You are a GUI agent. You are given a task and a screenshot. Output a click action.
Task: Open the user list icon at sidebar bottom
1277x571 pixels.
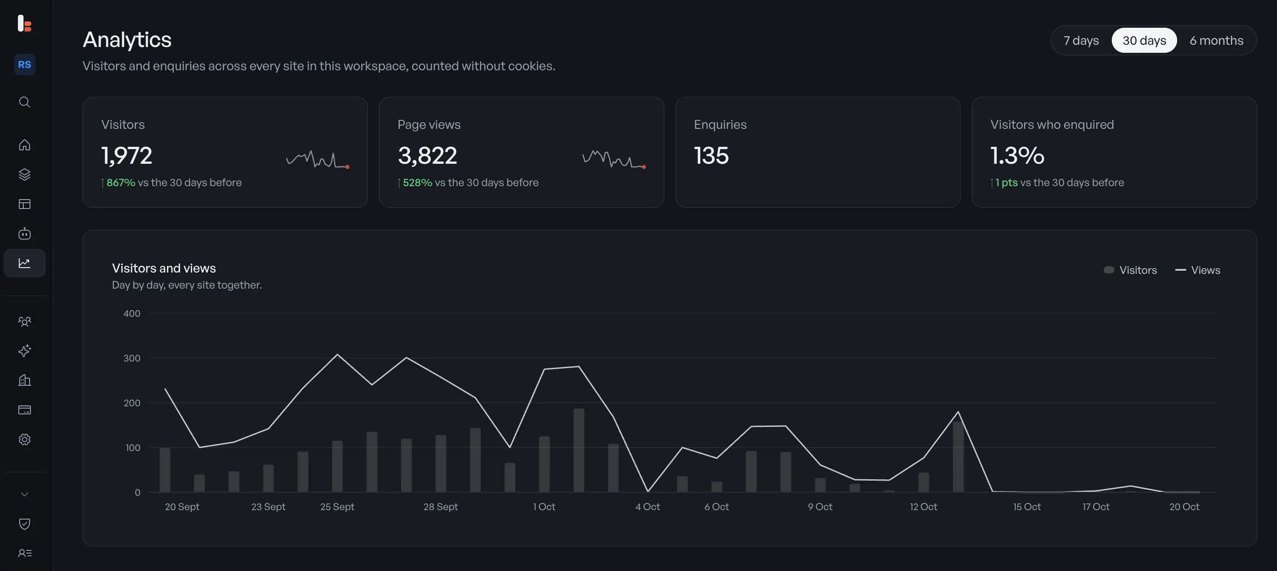point(24,553)
